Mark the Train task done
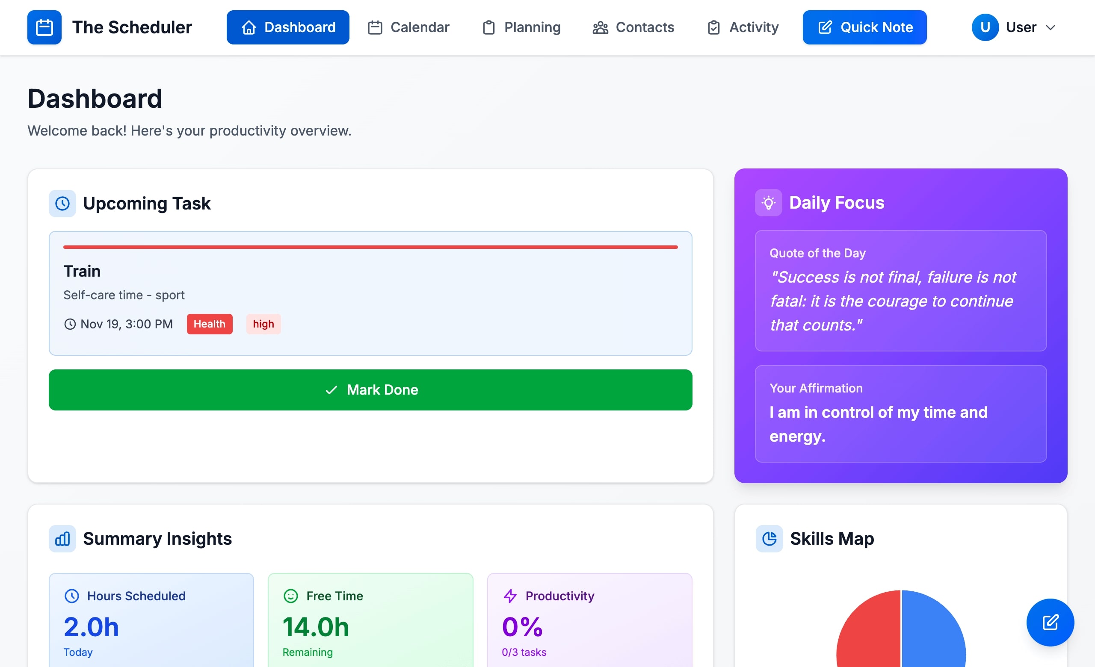The height and width of the screenshot is (667, 1095). 370,390
